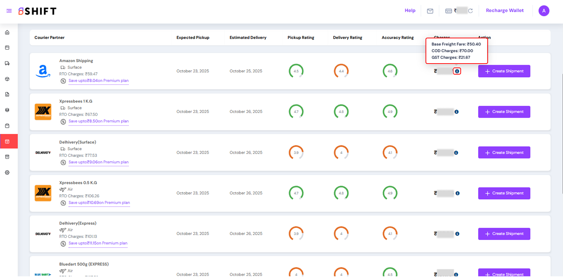
Task: Click the Recharge Wallet link
Action: click(504, 11)
